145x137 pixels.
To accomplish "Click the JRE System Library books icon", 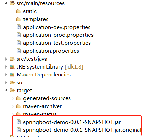I will point(12,67).
